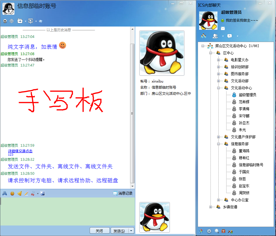Screen dimensions: 276x236
Task: Click the 发送(S) send button
Action: click(119, 231)
